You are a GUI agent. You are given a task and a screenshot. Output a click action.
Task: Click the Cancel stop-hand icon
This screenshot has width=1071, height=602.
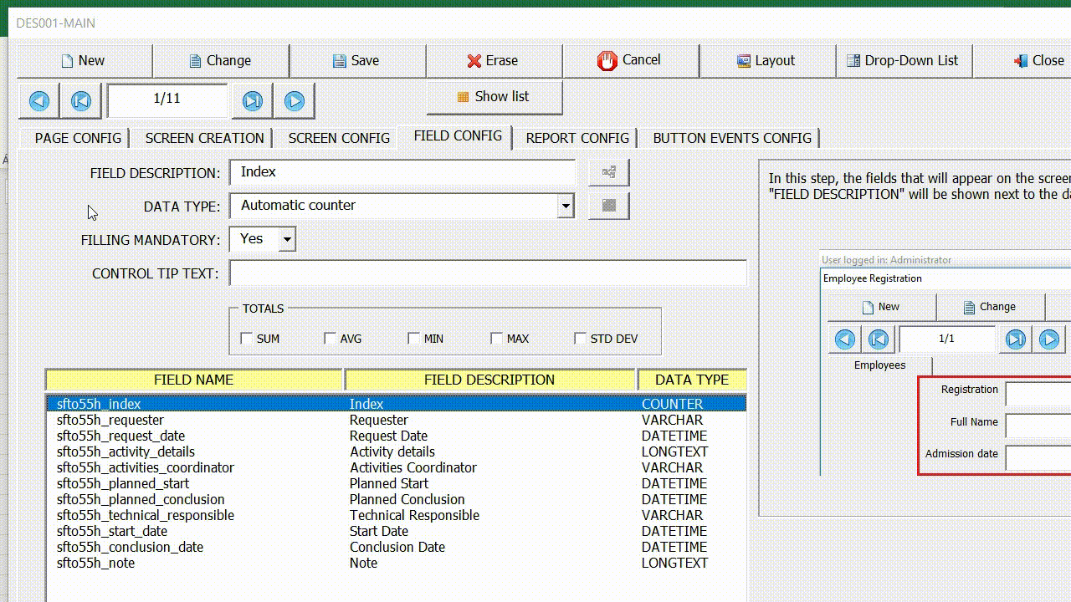click(607, 60)
